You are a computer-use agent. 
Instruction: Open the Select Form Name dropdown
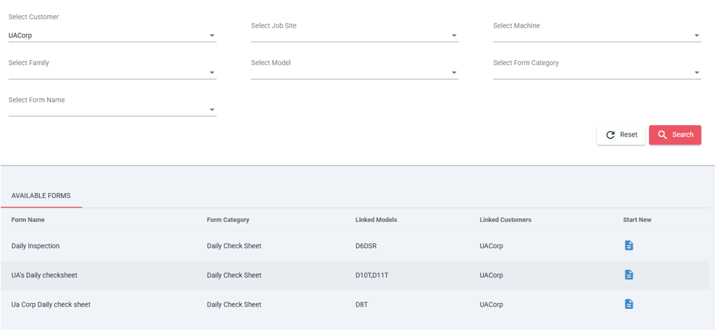pyautogui.click(x=212, y=110)
